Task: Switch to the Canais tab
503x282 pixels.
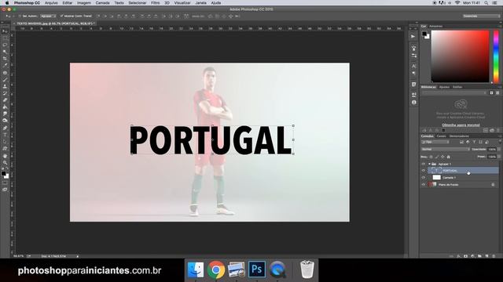Action: tap(442, 136)
